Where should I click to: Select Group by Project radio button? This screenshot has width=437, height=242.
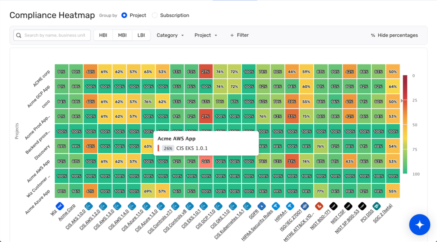pos(124,15)
